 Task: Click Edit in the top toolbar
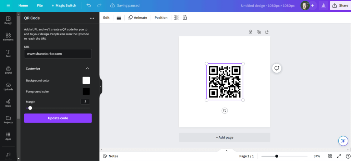[106, 18]
